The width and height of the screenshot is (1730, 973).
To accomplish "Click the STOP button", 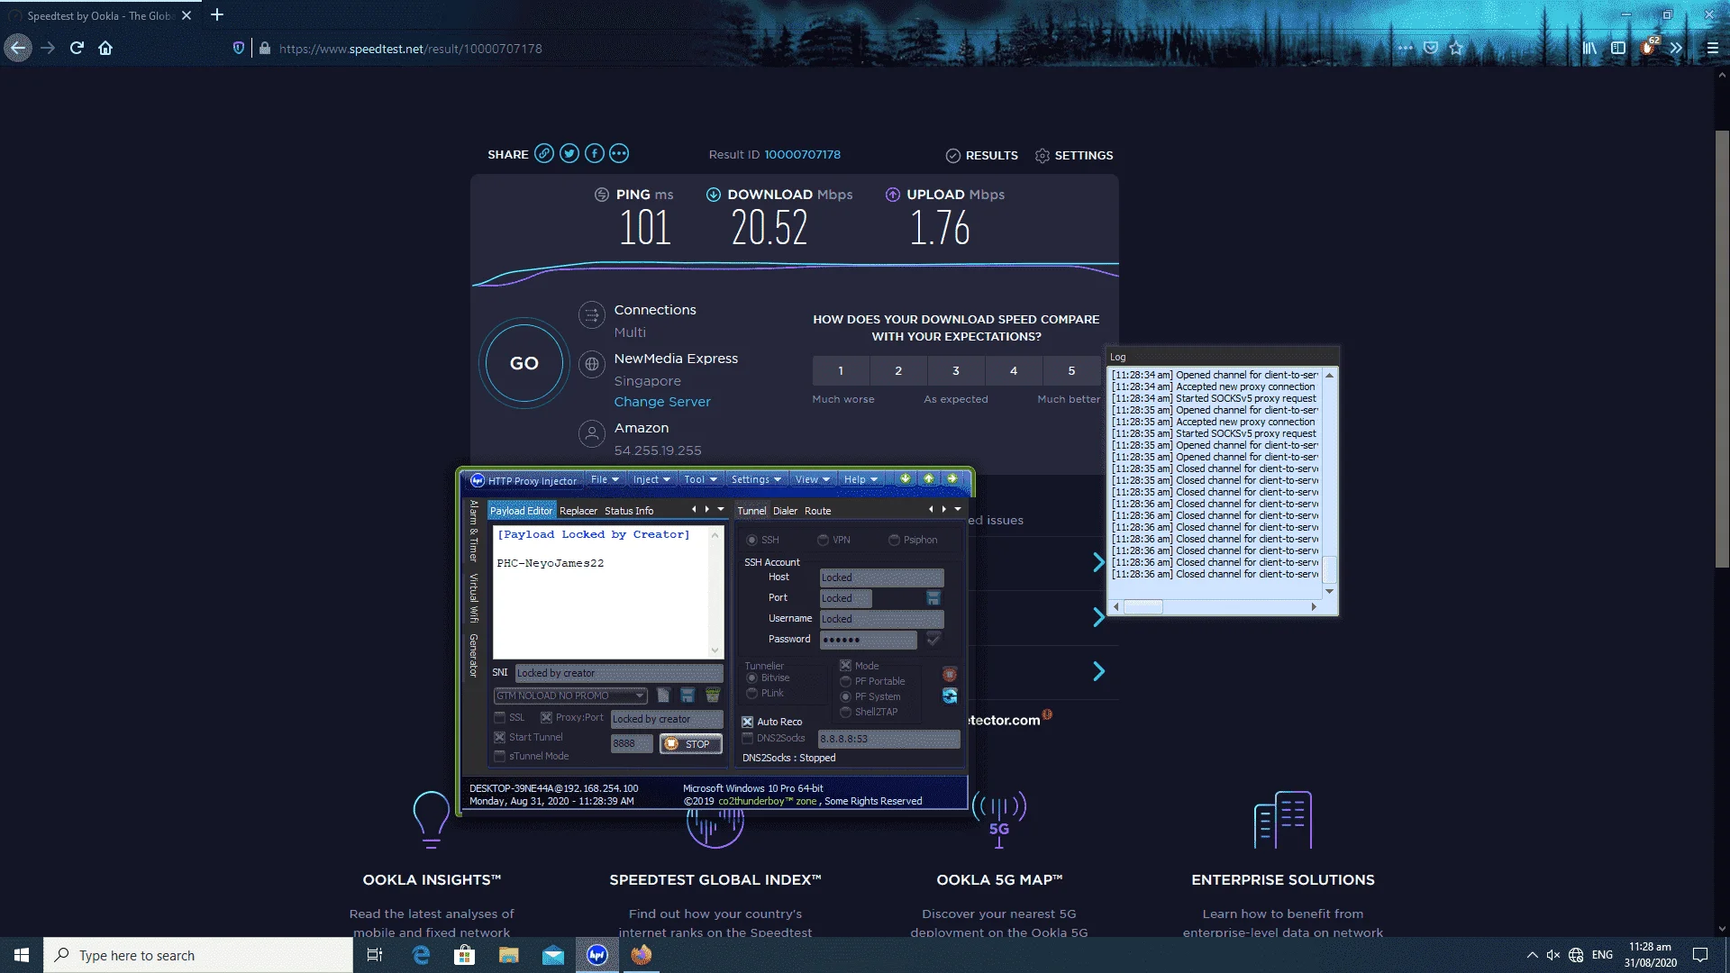I will point(691,744).
